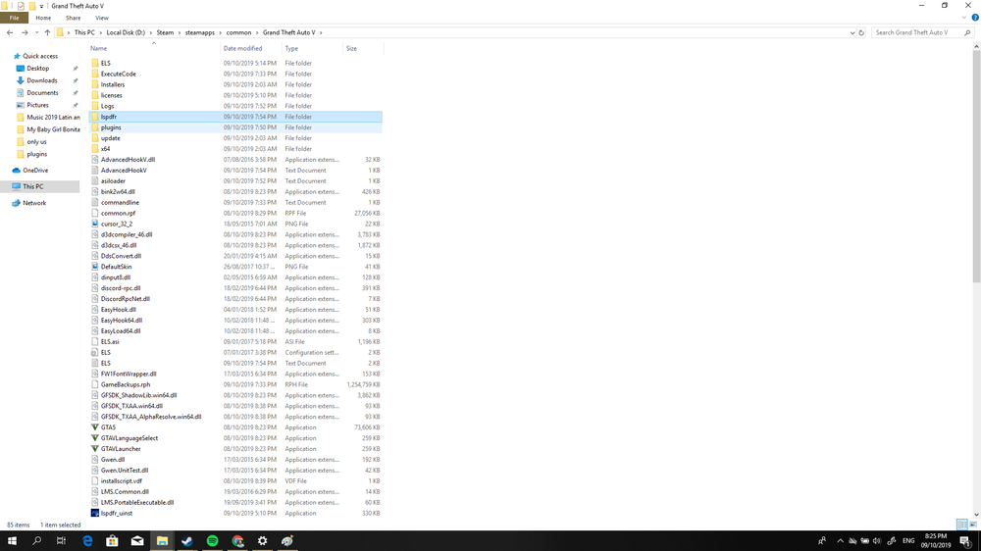Click the GTAVLauncher application icon
The width and height of the screenshot is (981, 551).
[x=95, y=449]
